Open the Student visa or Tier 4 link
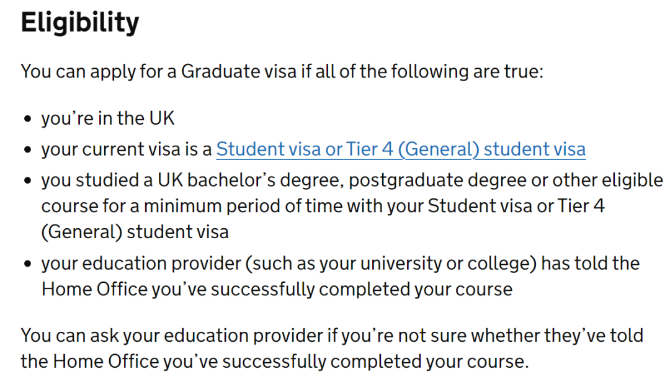Screen dimensions: 670x387 401,149
